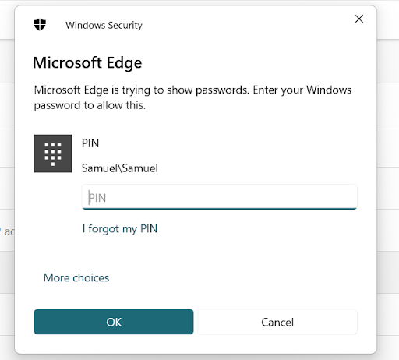Click the Windows Security title text
Image resolution: width=399 pixels, height=360 pixels.
[104, 25]
